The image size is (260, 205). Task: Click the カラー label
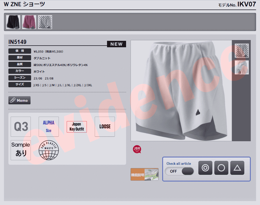(x=20, y=71)
